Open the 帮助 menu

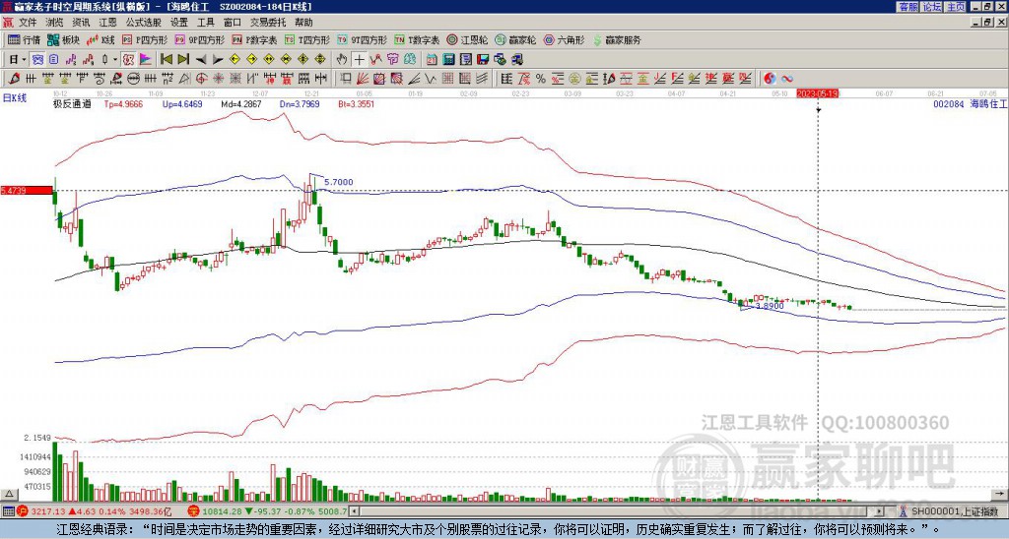coord(303,23)
